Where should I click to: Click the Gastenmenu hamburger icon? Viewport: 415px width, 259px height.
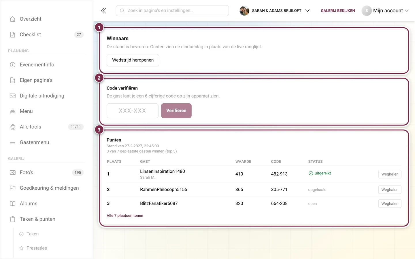click(x=13, y=142)
